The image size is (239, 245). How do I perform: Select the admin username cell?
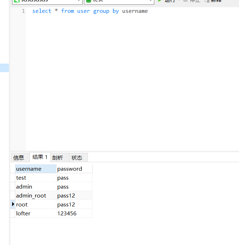36,186
